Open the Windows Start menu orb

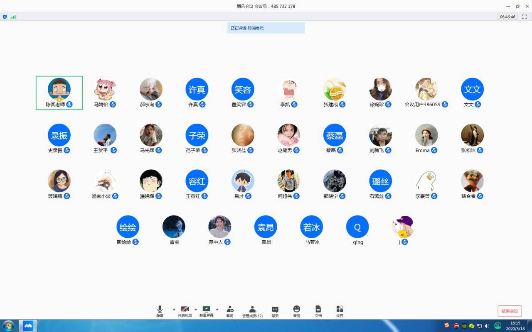(8, 326)
